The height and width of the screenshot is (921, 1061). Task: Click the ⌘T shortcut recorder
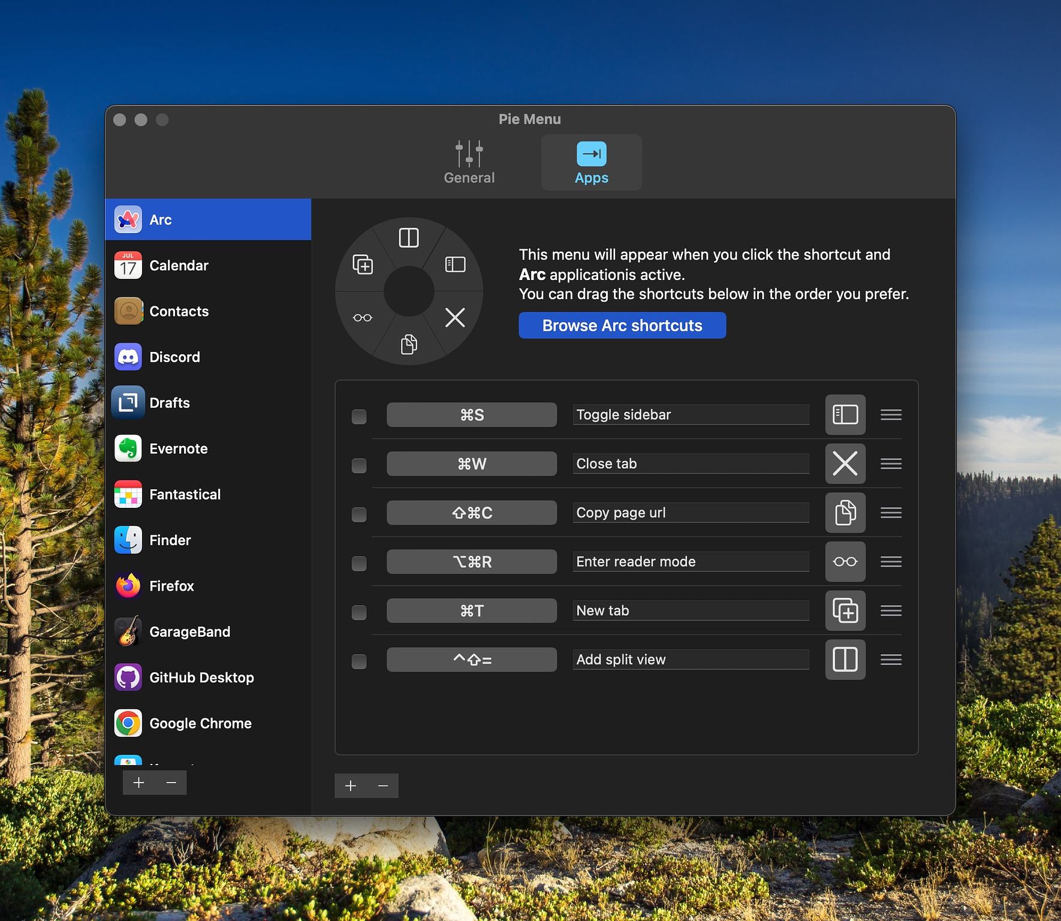click(x=472, y=611)
